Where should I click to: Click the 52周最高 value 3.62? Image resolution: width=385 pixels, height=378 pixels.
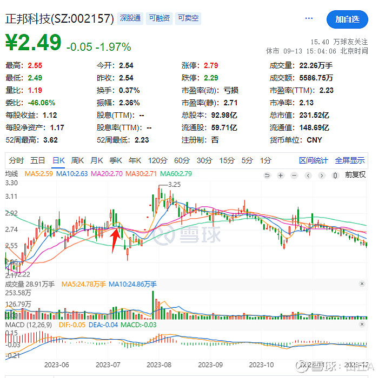(x=51, y=140)
